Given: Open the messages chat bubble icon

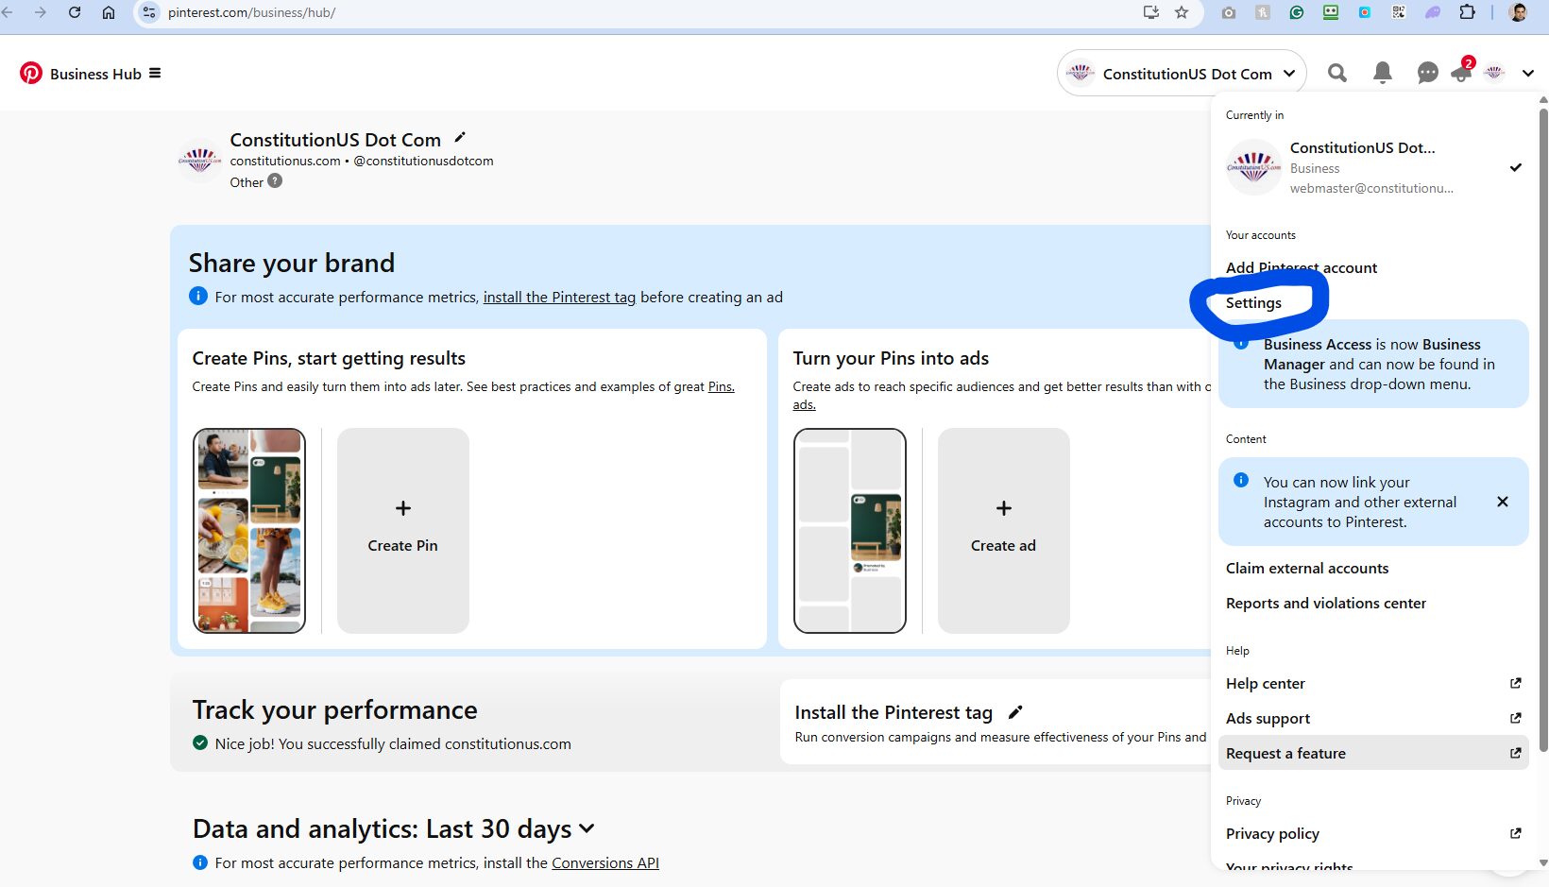Looking at the screenshot, I should coord(1427,73).
